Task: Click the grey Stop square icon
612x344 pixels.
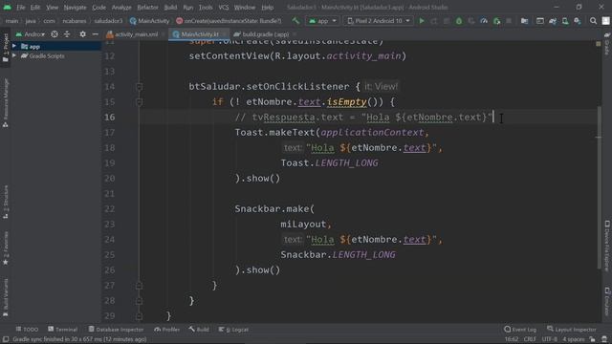Action: pos(509,21)
